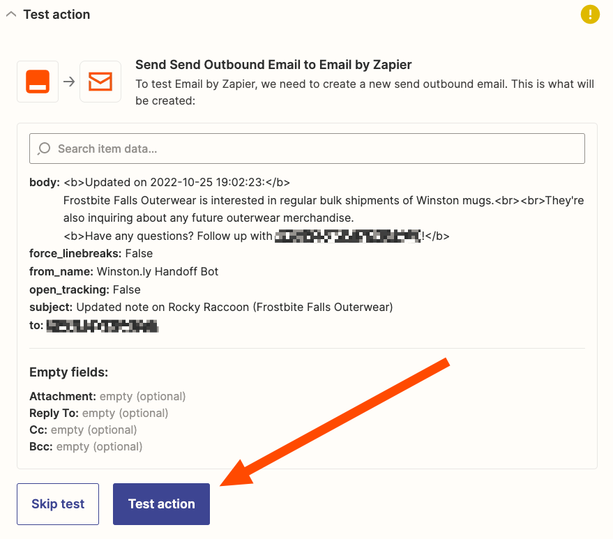Click the Skip test button
This screenshot has height=539, width=613.
point(58,504)
